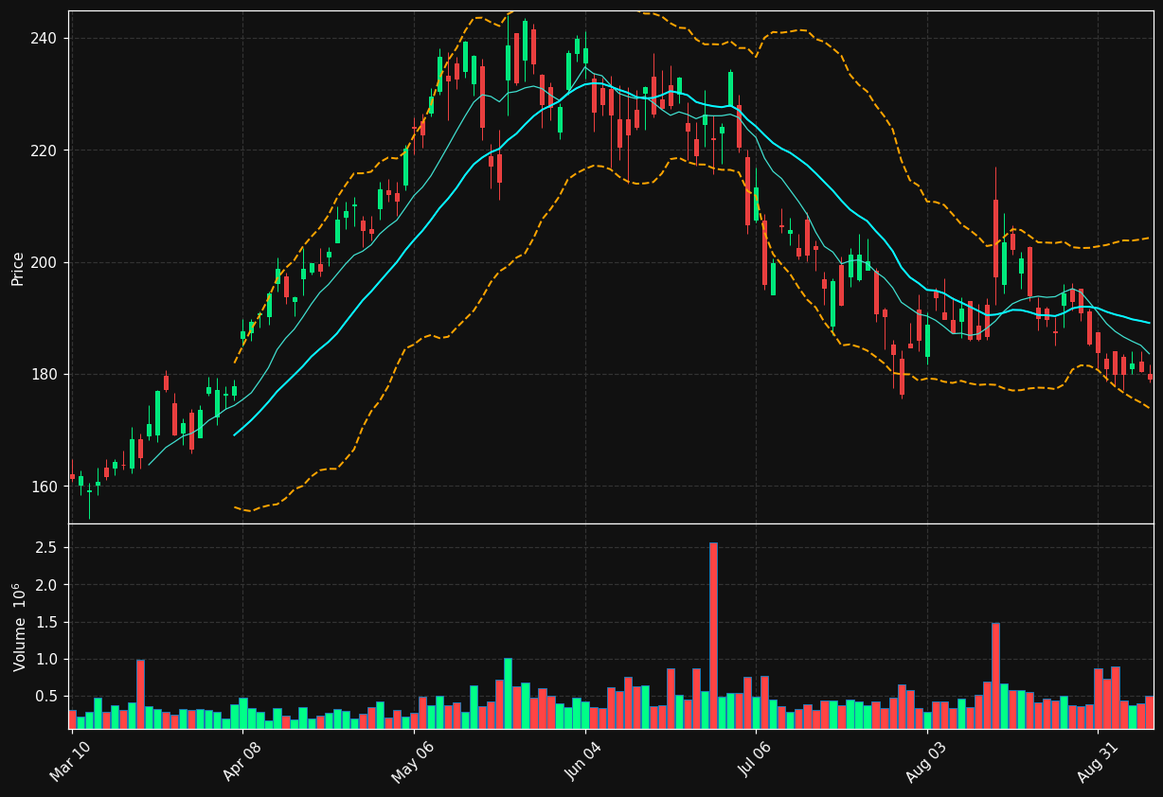Select the 220 price tick label

click(44, 151)
